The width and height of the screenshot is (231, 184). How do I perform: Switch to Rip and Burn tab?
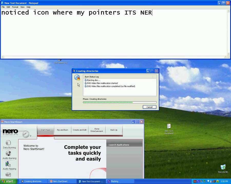click(63, 130)
